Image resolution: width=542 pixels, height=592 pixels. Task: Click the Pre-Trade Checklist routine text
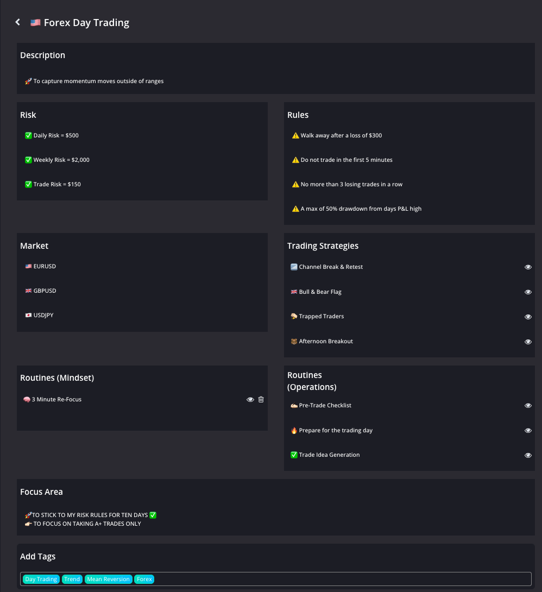pos(325,406)
